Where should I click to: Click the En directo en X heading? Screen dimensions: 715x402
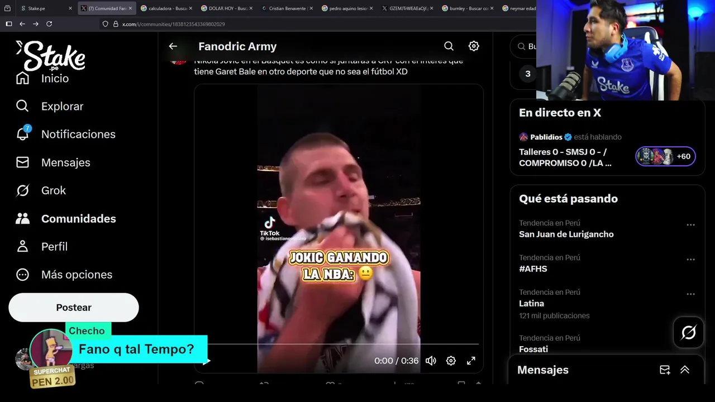[560, 113]
